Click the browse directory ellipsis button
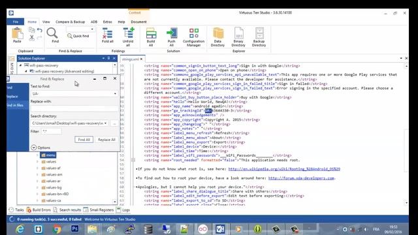418x235 pixels. point(114,123)
